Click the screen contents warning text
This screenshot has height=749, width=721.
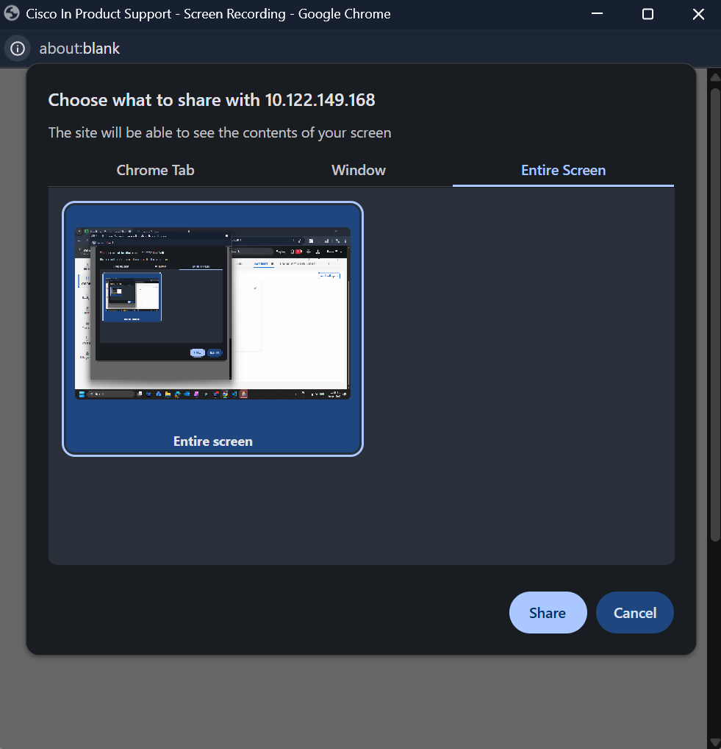[x=220, y=133]
